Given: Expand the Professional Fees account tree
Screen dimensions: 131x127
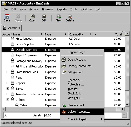Looking at the screenshot, I should point(8,72).
